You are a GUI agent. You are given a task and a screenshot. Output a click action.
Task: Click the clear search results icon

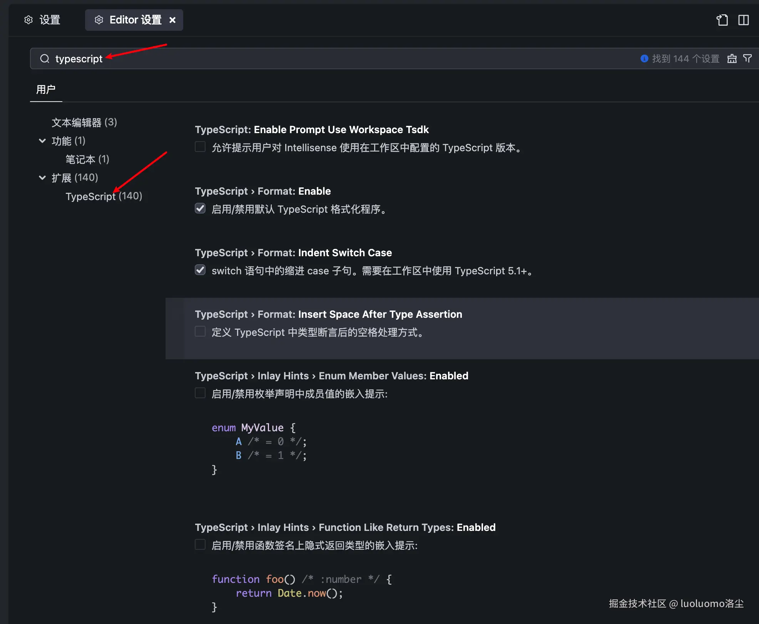(732, 58)
